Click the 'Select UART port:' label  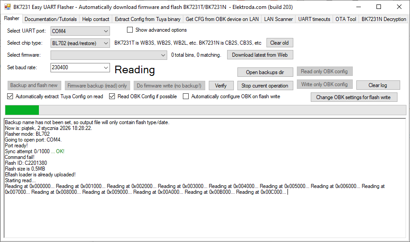pyautogui.click(x=26, y=31)
